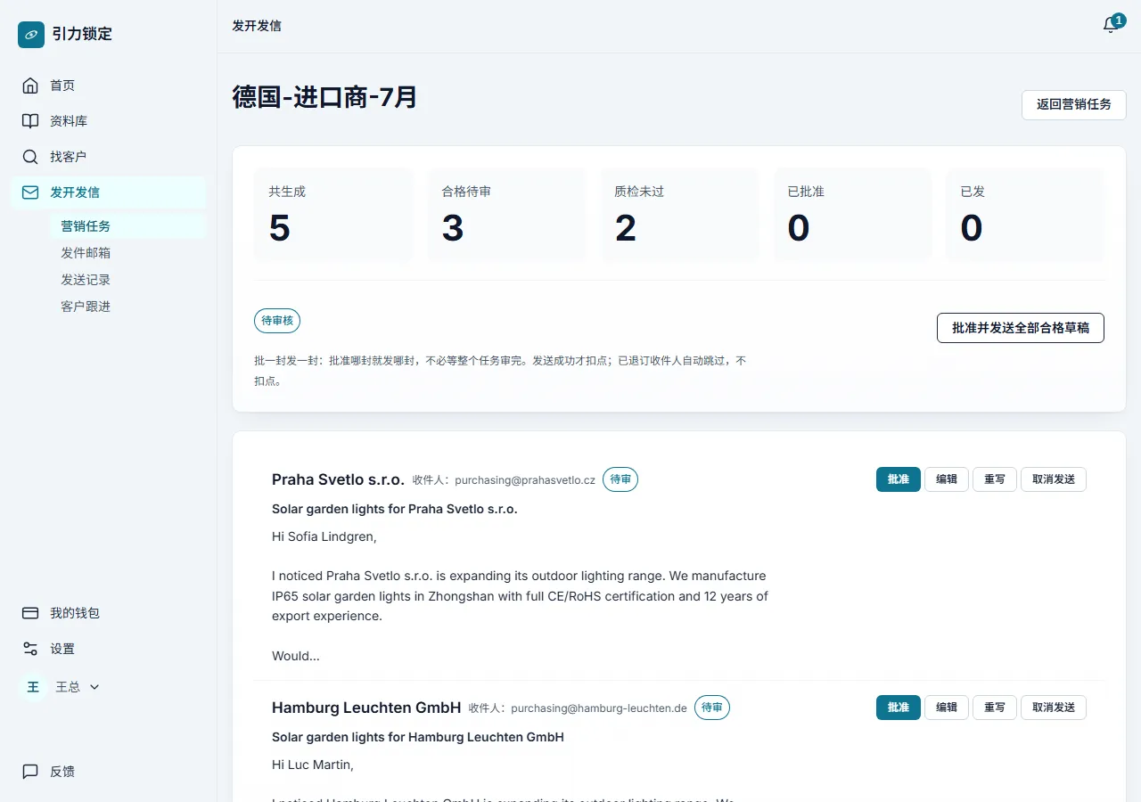Open 反馈 in the sidebar
The image size is (1141, 802).
pos(108,772)
